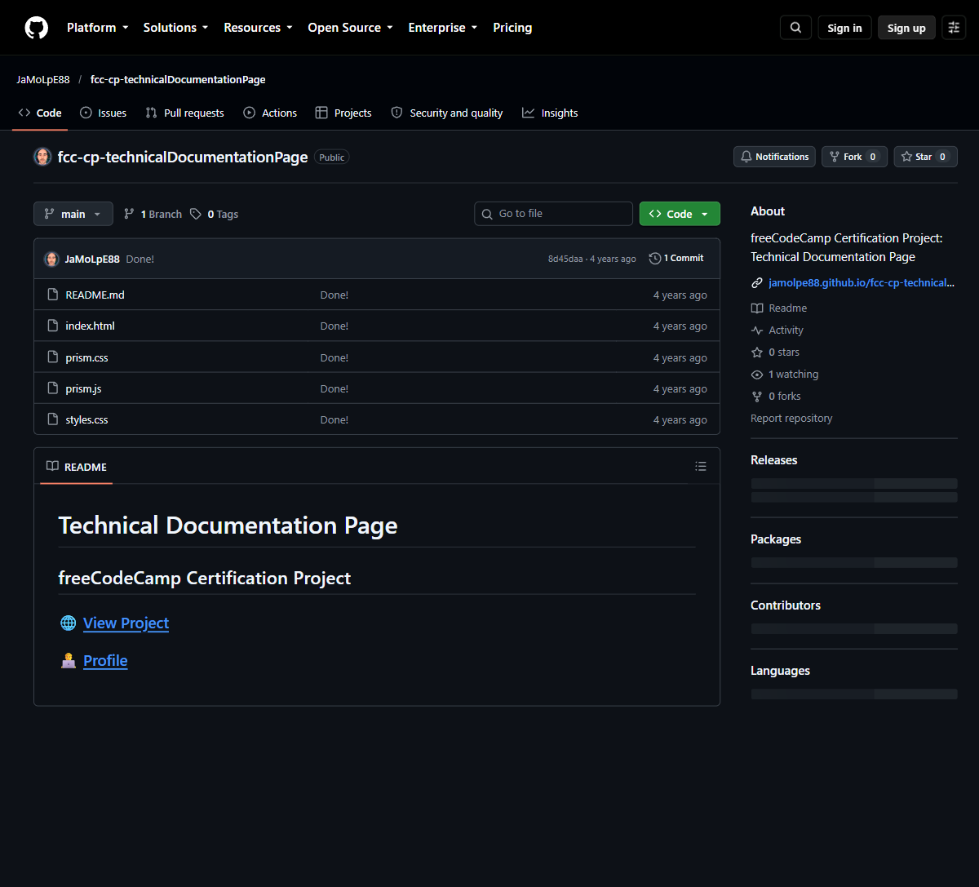Viewport: 979px width, 887px height.
Task: Click the styles.css file icon
Action: click(53, 419)
